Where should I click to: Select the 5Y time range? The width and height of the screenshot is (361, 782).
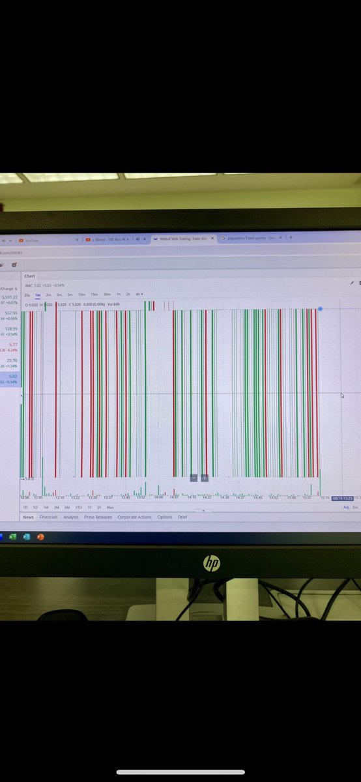coord(99,507)
